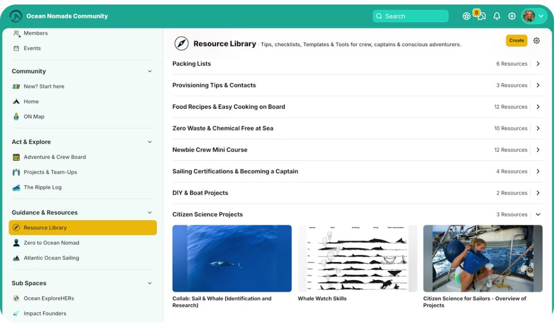Open the Sail & Whale dolphin thumbnail

pos(232,258)
